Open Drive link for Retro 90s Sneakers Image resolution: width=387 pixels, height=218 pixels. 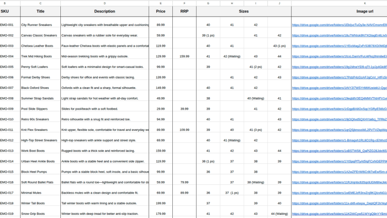coord(340,119)
